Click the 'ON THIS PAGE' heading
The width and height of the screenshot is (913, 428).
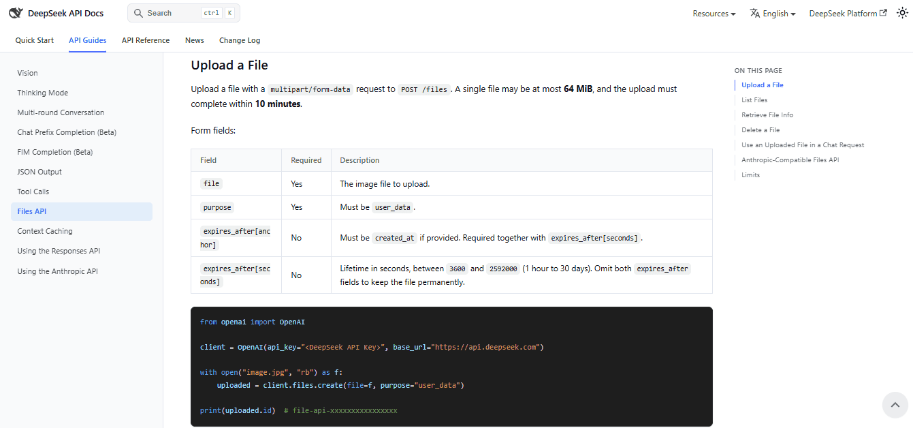coord(758,71)
